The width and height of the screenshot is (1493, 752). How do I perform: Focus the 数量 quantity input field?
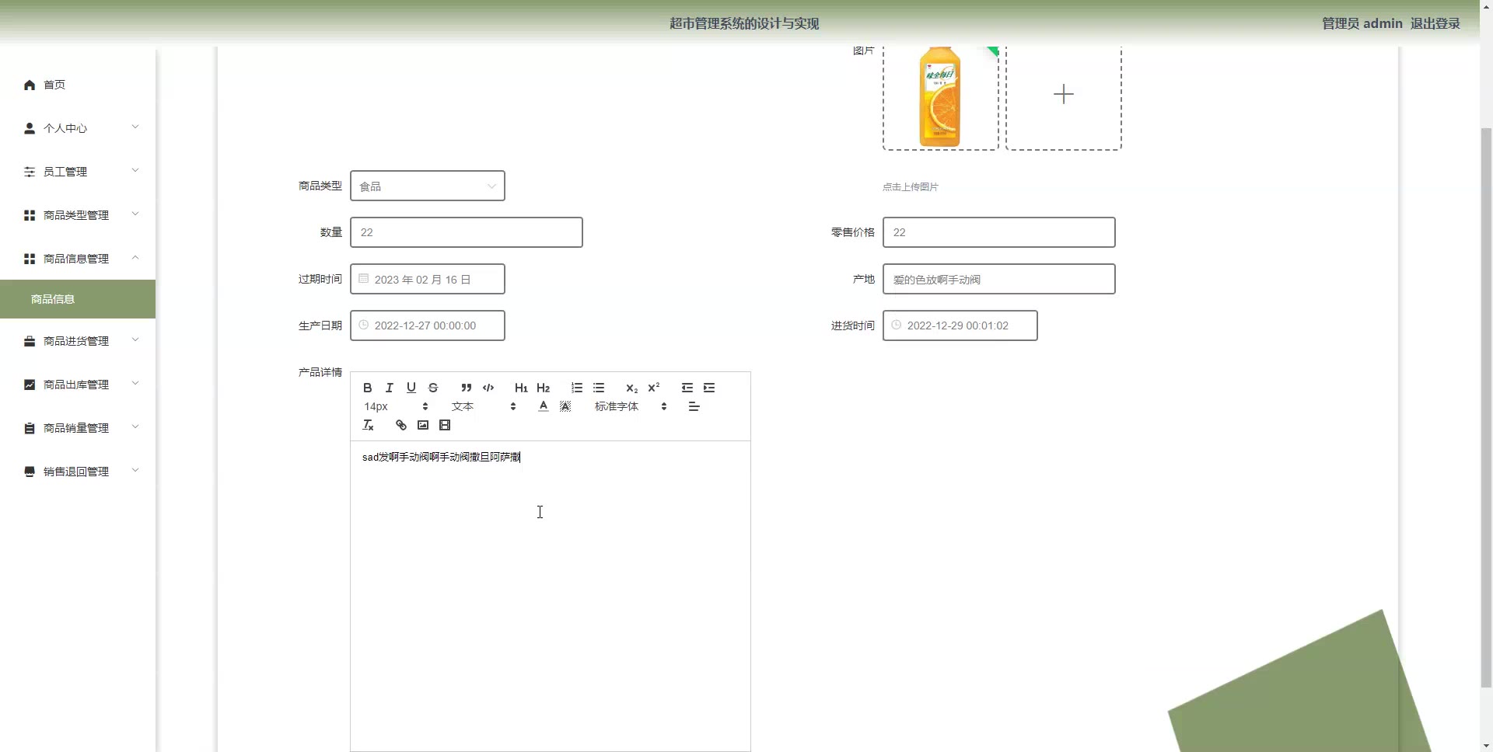[x=467, y=232]
